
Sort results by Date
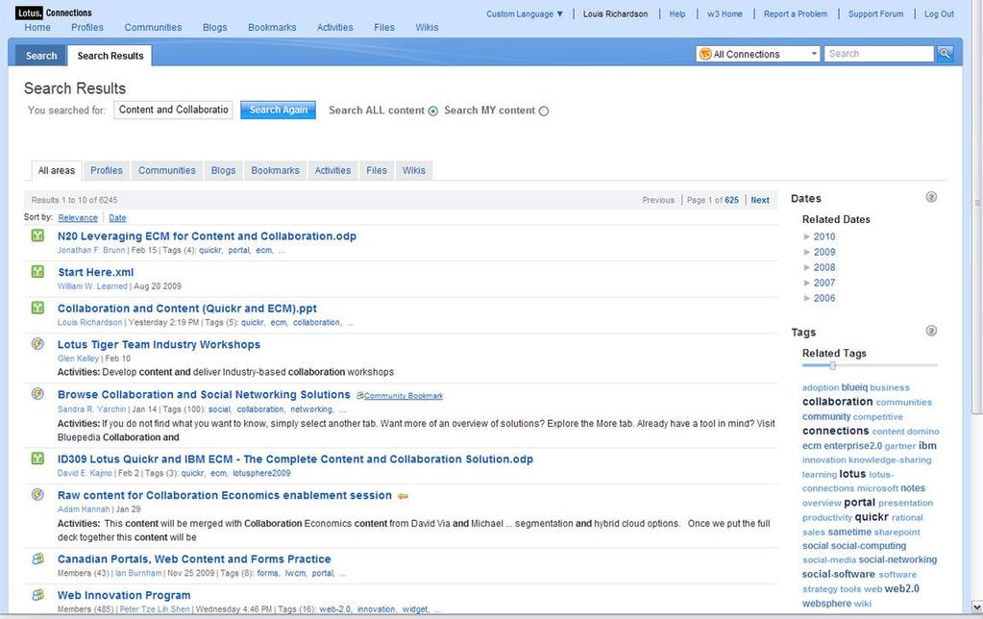pyautogui.click(x=117, y=217)
